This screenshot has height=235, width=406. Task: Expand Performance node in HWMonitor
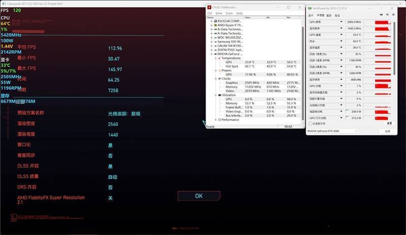pos(216,120)
